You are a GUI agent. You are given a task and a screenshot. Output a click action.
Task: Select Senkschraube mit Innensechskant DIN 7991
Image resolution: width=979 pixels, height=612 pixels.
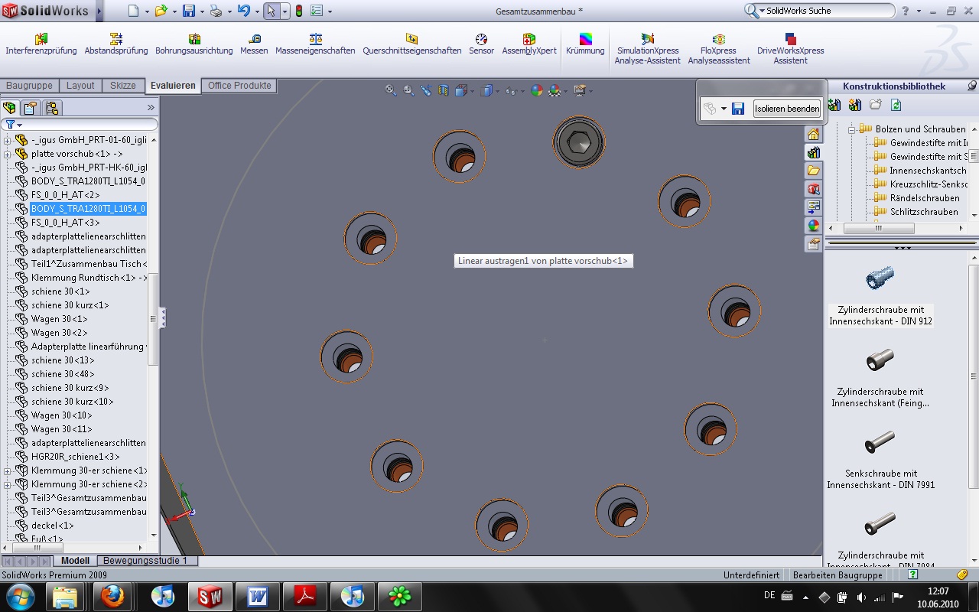coord(880,460)
